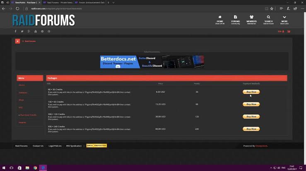Open the Facebook social icon
This screenshot has width=306, height=171.
point(16,31)
